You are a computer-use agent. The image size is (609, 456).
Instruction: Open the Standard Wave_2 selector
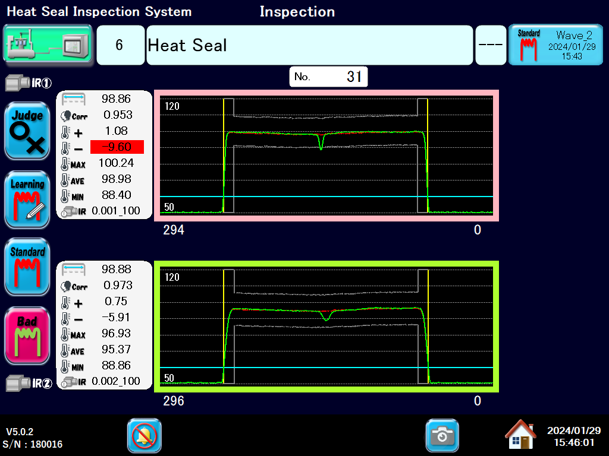pyautogui.click(x=555, y=45)
